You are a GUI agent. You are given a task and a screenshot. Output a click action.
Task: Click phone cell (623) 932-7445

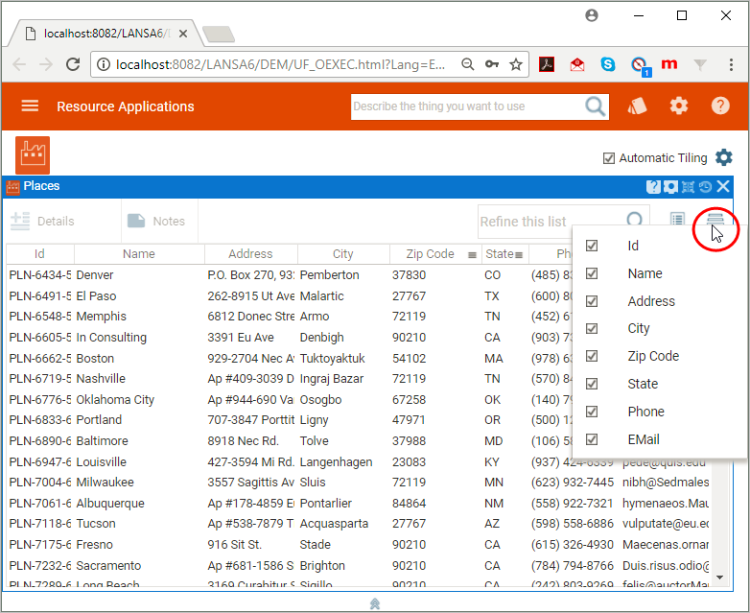(572, 483)
